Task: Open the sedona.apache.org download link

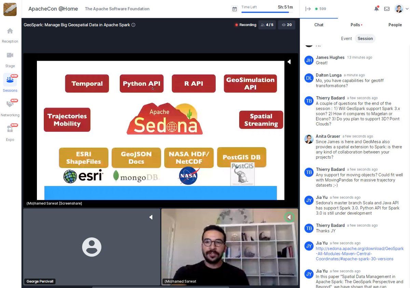Action: [360, 254]
